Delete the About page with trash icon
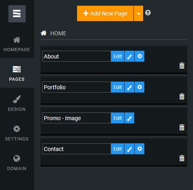The width and height of the screenshot is (193, 190). [x=182, y=66]
